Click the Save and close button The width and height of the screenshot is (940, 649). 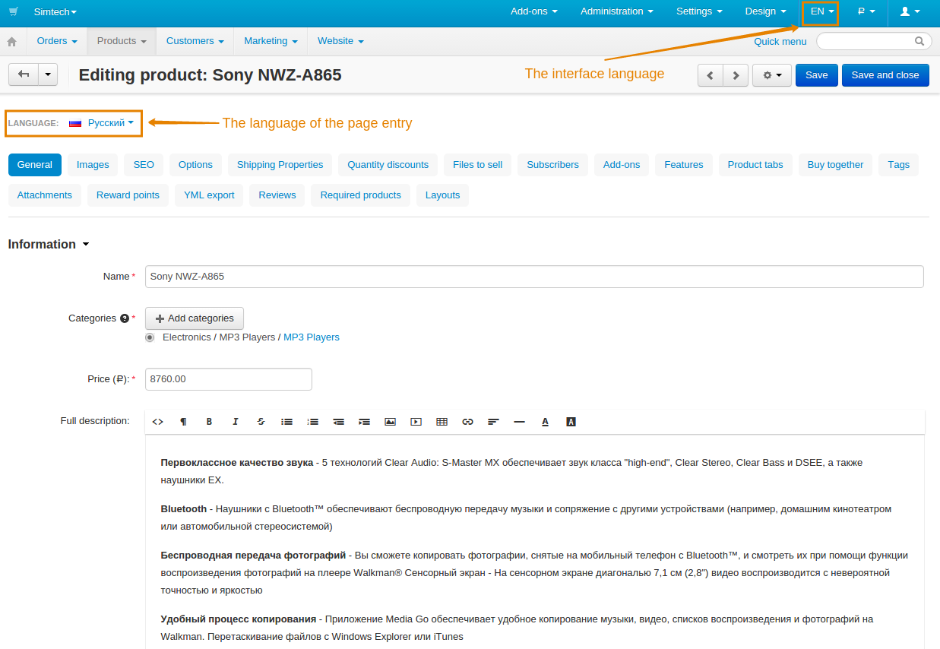pyautogui.click(x=885, y=75)
